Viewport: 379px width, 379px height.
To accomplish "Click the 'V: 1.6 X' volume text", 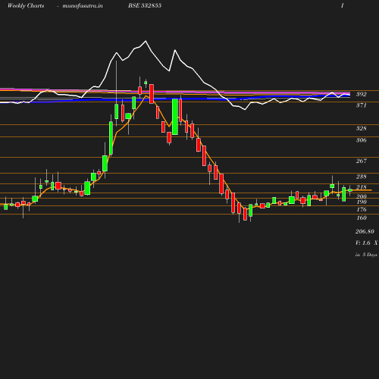I will [367, 243].
